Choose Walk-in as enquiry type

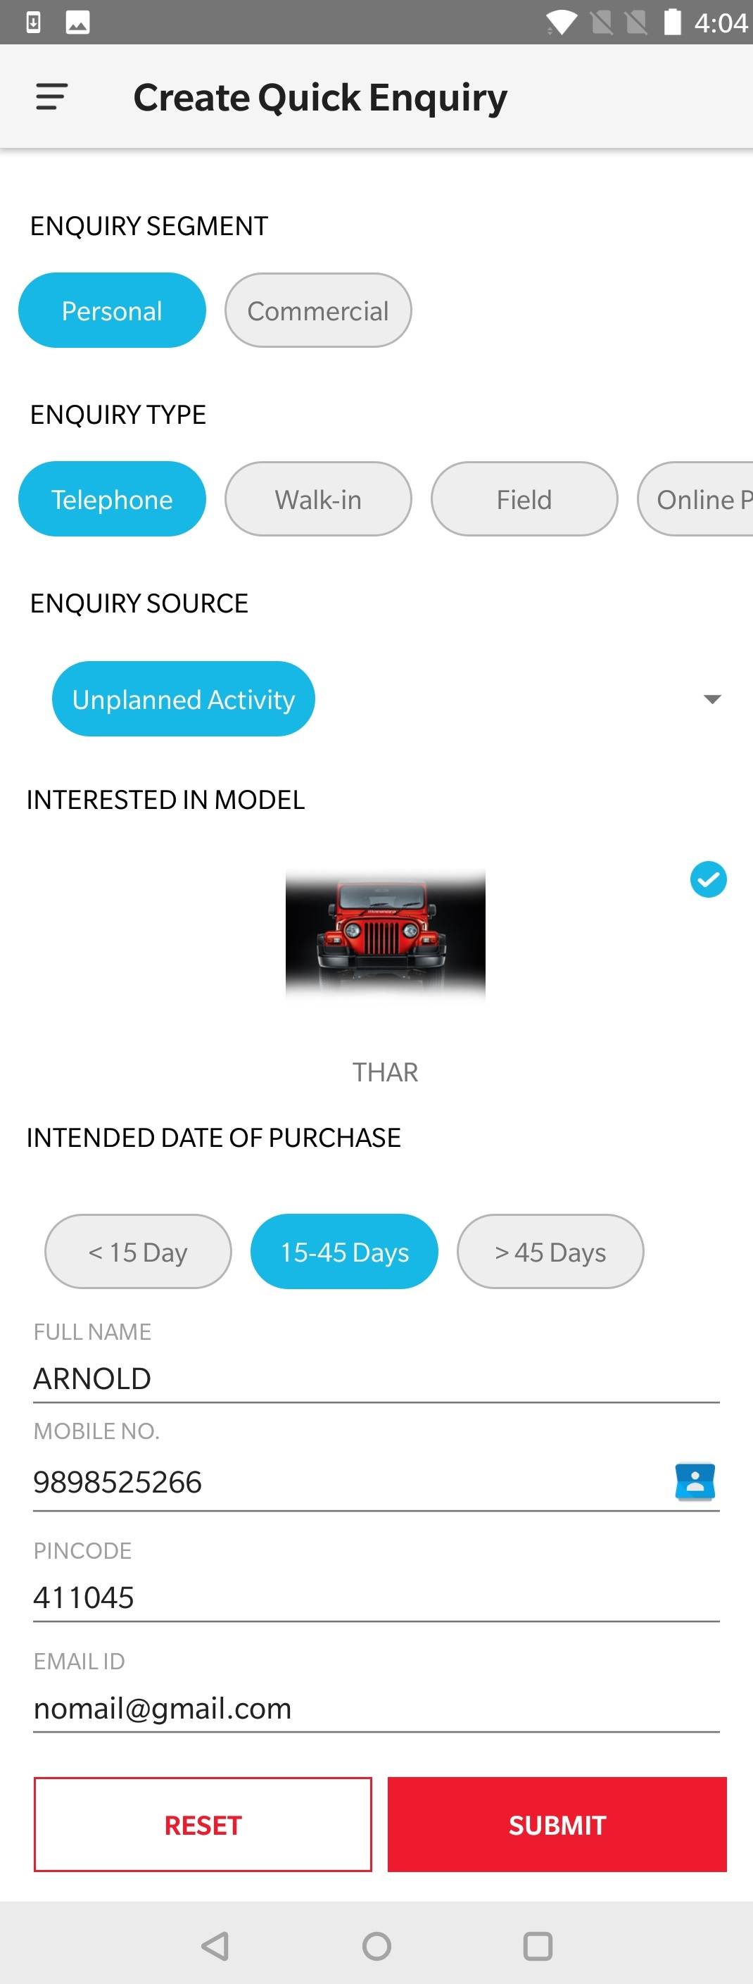pos(318,499)
